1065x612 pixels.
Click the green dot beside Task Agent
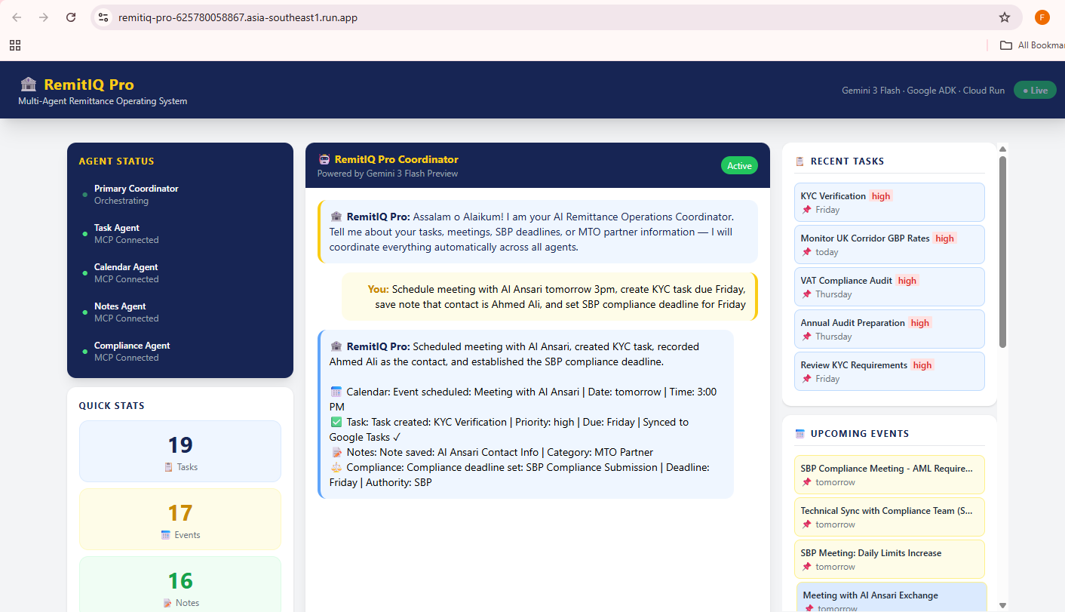click(85, 234)
